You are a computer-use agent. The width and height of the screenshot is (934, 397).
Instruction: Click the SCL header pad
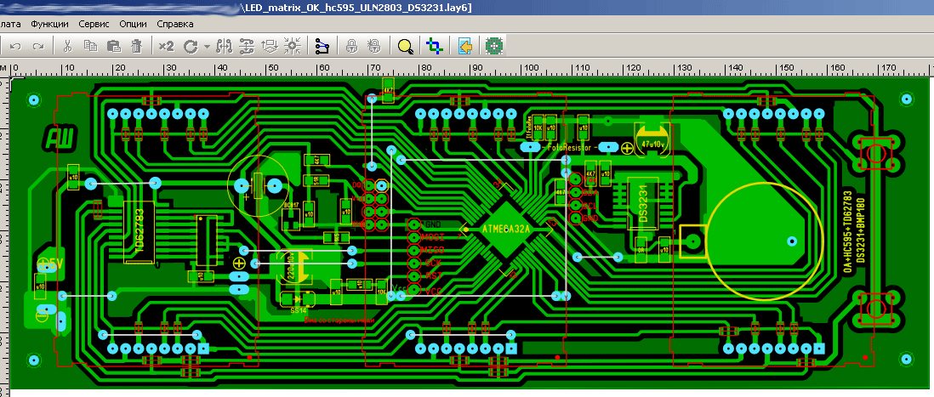[x=575, y=206]
